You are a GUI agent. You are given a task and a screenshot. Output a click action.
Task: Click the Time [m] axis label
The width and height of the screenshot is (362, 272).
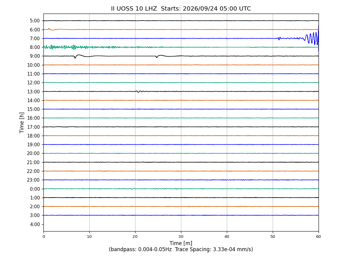[x=181, y=243]
